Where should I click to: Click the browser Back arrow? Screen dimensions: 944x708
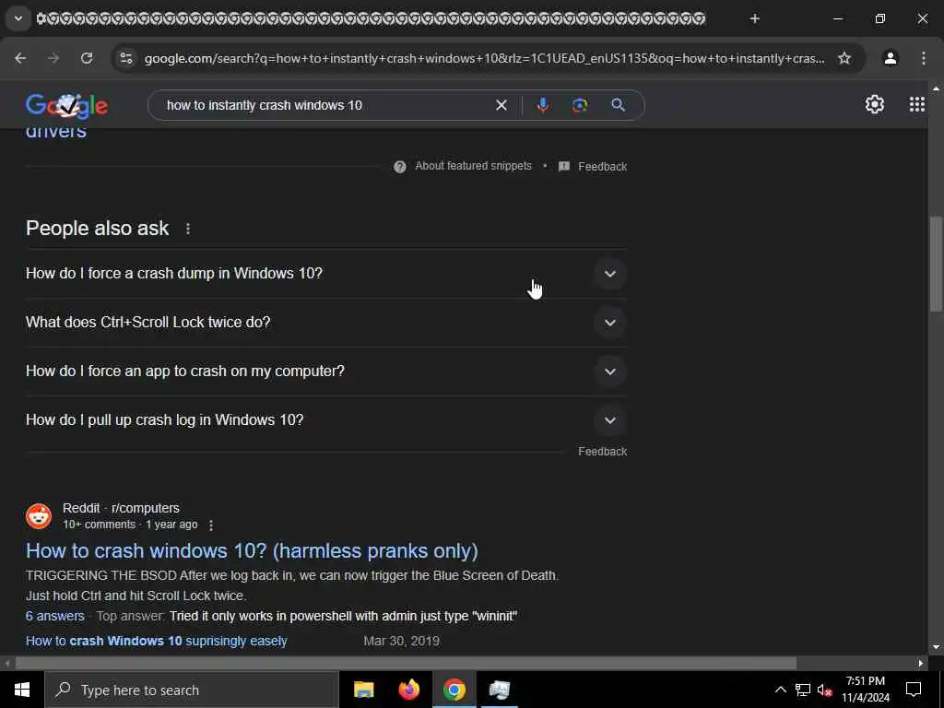point(20,58)
